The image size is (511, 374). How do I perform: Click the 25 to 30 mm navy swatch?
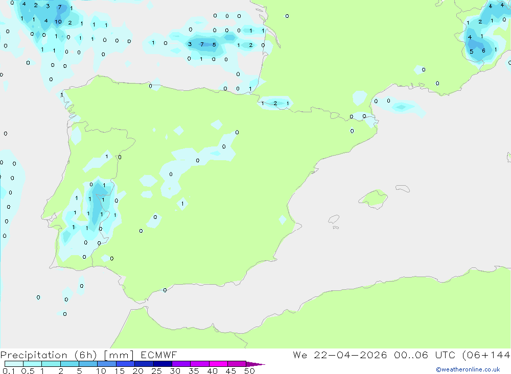162,364
